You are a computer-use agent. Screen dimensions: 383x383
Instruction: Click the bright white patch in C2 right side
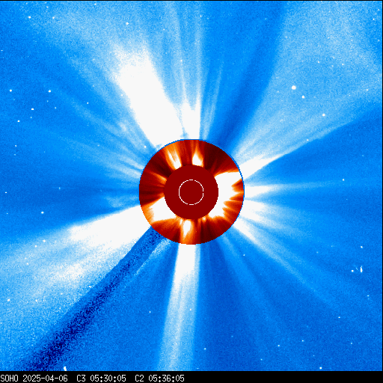(224, 189)
